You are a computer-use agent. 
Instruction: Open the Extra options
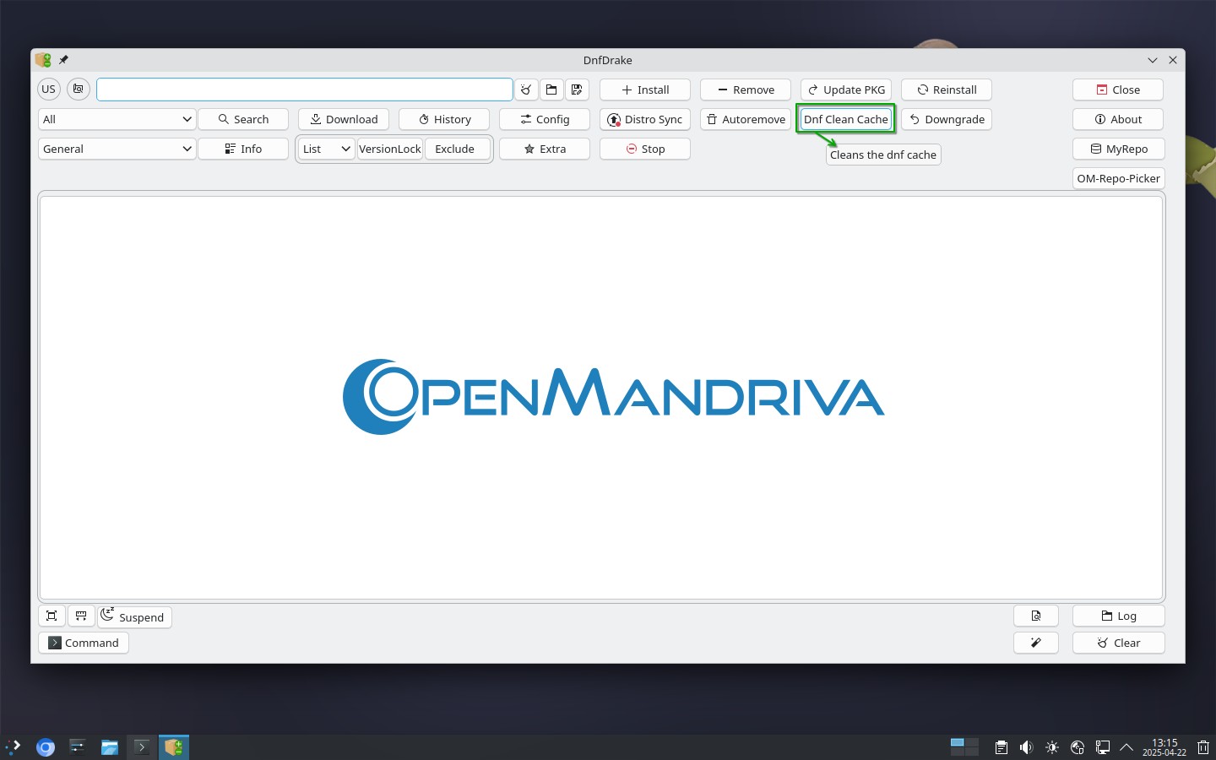pos(545,149)
